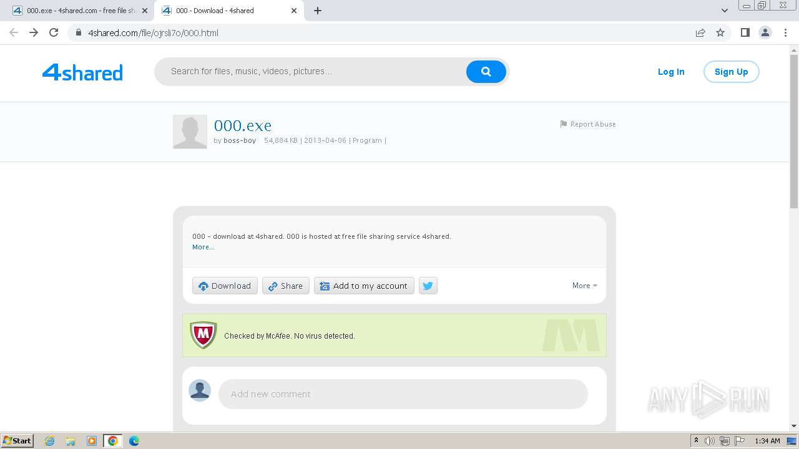
Task: Click the page vertical scrollbar
Action: [x=794, y=132]
